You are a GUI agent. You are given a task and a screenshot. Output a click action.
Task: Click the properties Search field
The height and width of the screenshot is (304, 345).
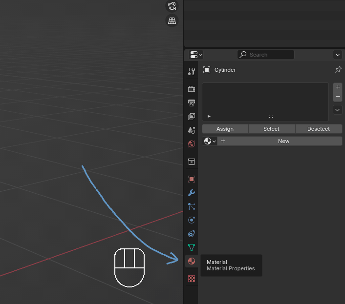point(266,55)
